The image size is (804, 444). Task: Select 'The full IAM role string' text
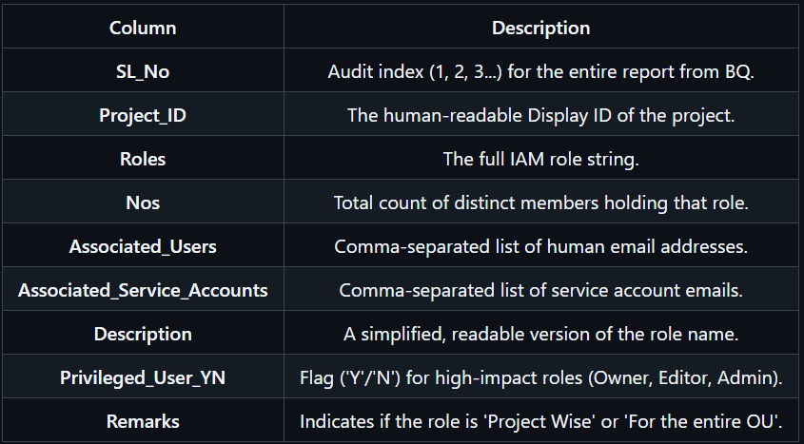[541, 159]
